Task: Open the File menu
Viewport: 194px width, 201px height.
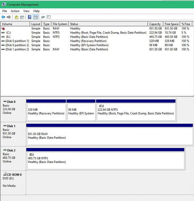Action: 5,11
